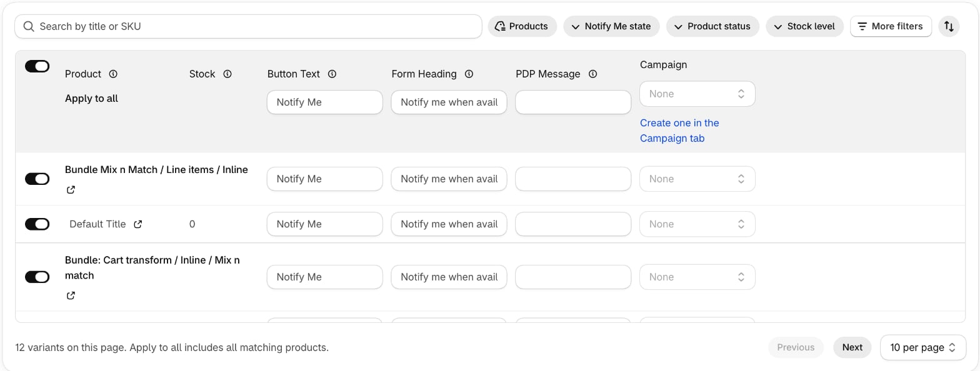Open the 10 per page selector
The width and height of the screenshot is (980, 371).
(923, 347)
